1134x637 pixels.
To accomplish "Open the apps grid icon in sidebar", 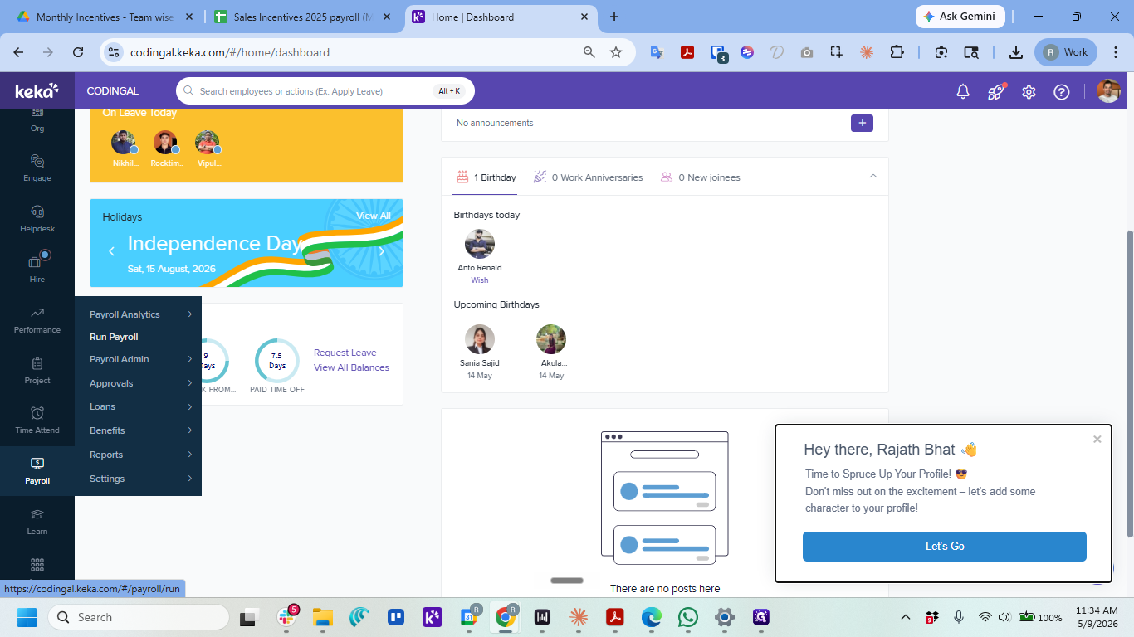I will (37, 565).
